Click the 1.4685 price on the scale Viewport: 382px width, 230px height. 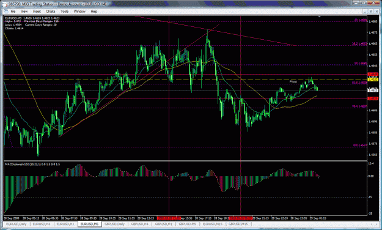[x=373, y=21]
